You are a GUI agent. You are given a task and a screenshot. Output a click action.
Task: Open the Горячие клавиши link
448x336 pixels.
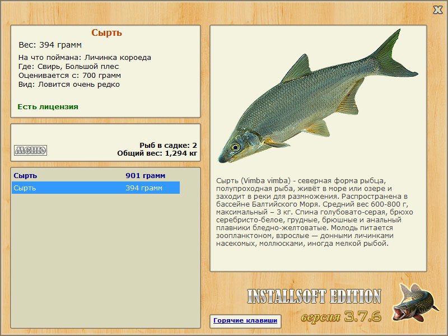pos(245,321)
